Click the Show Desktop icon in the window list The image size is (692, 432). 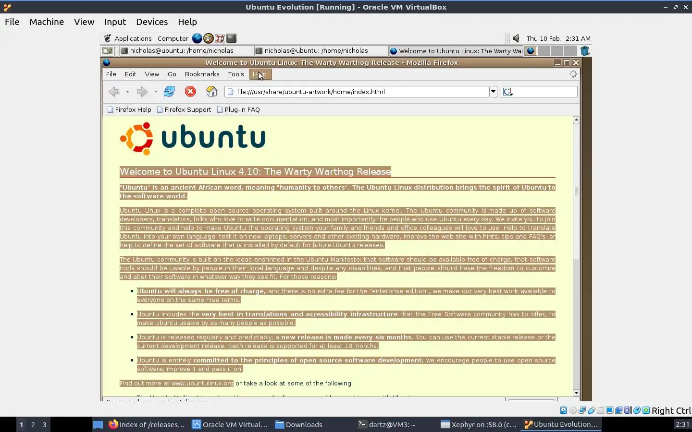pyautogui.click(x=108, y=51)
